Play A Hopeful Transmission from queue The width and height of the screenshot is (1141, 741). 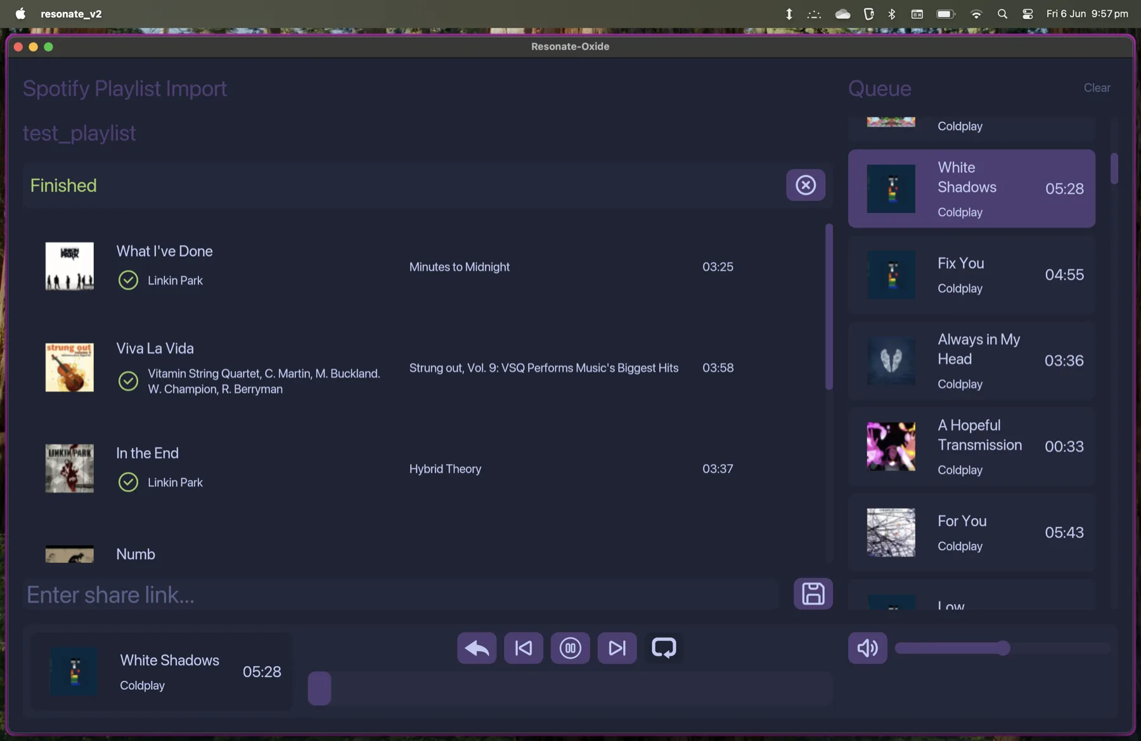pos(972,447)
